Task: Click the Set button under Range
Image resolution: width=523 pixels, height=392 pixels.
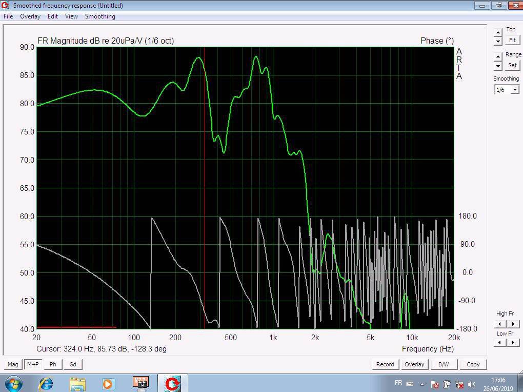Action: [x=512, y=66]
